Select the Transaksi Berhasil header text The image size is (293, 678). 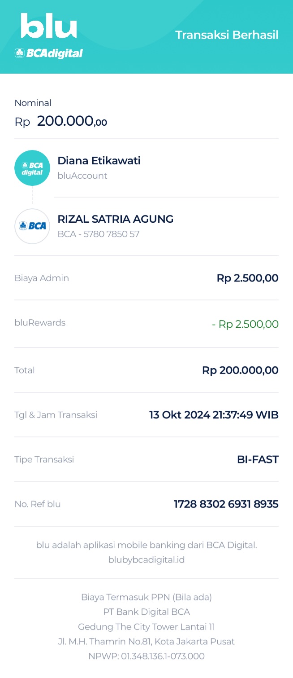point(227,35)
